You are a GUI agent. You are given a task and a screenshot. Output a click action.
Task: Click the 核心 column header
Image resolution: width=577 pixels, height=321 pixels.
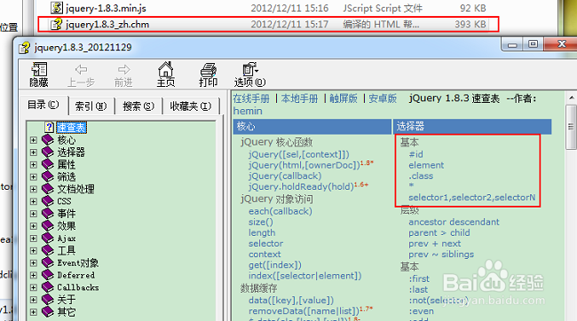point(312,127)
